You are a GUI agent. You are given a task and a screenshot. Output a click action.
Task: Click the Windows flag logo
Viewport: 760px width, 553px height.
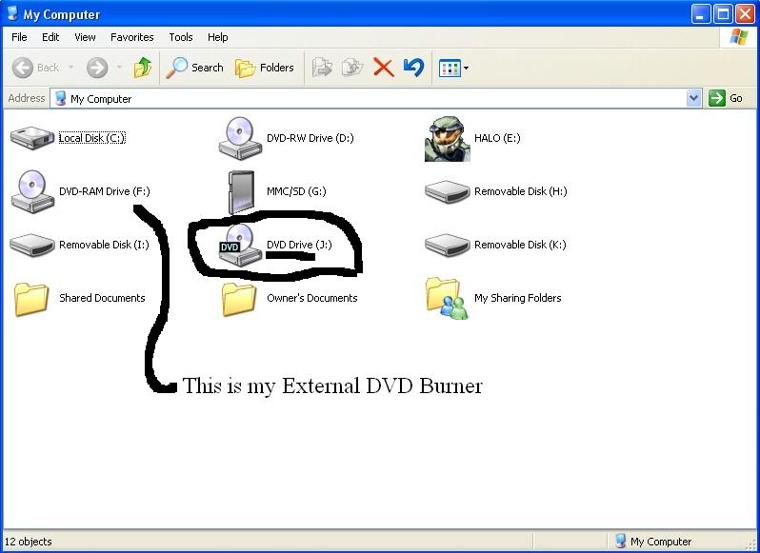pyautogui.click(x=739, y=37)
